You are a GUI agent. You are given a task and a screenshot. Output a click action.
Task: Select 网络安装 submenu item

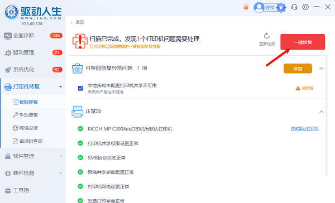click(33, 128)
